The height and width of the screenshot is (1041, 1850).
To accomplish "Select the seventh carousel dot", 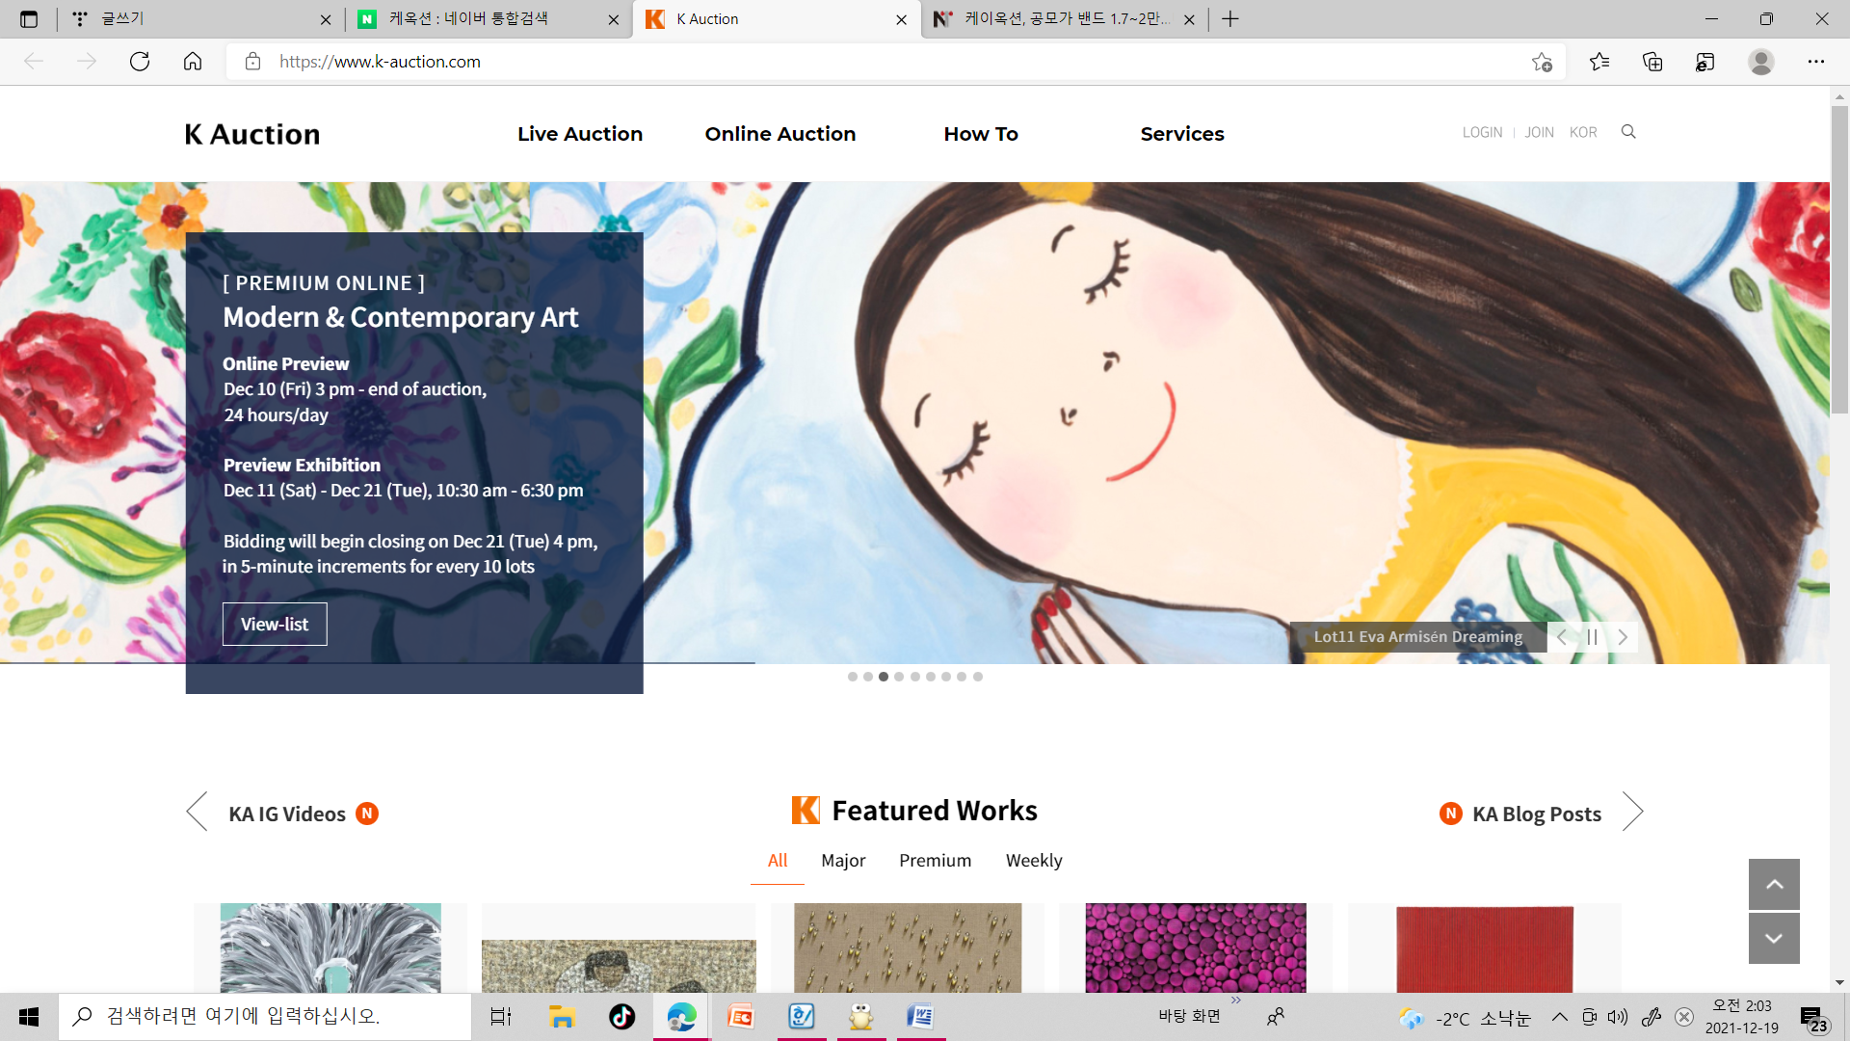I will [946, 677].
